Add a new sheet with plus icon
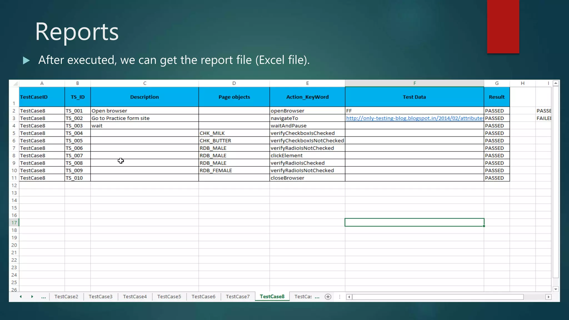Viewport: 569px width, 320px height. coord(328,297)
